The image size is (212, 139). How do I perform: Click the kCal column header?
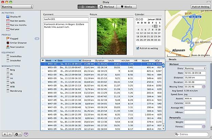[158, 61]
